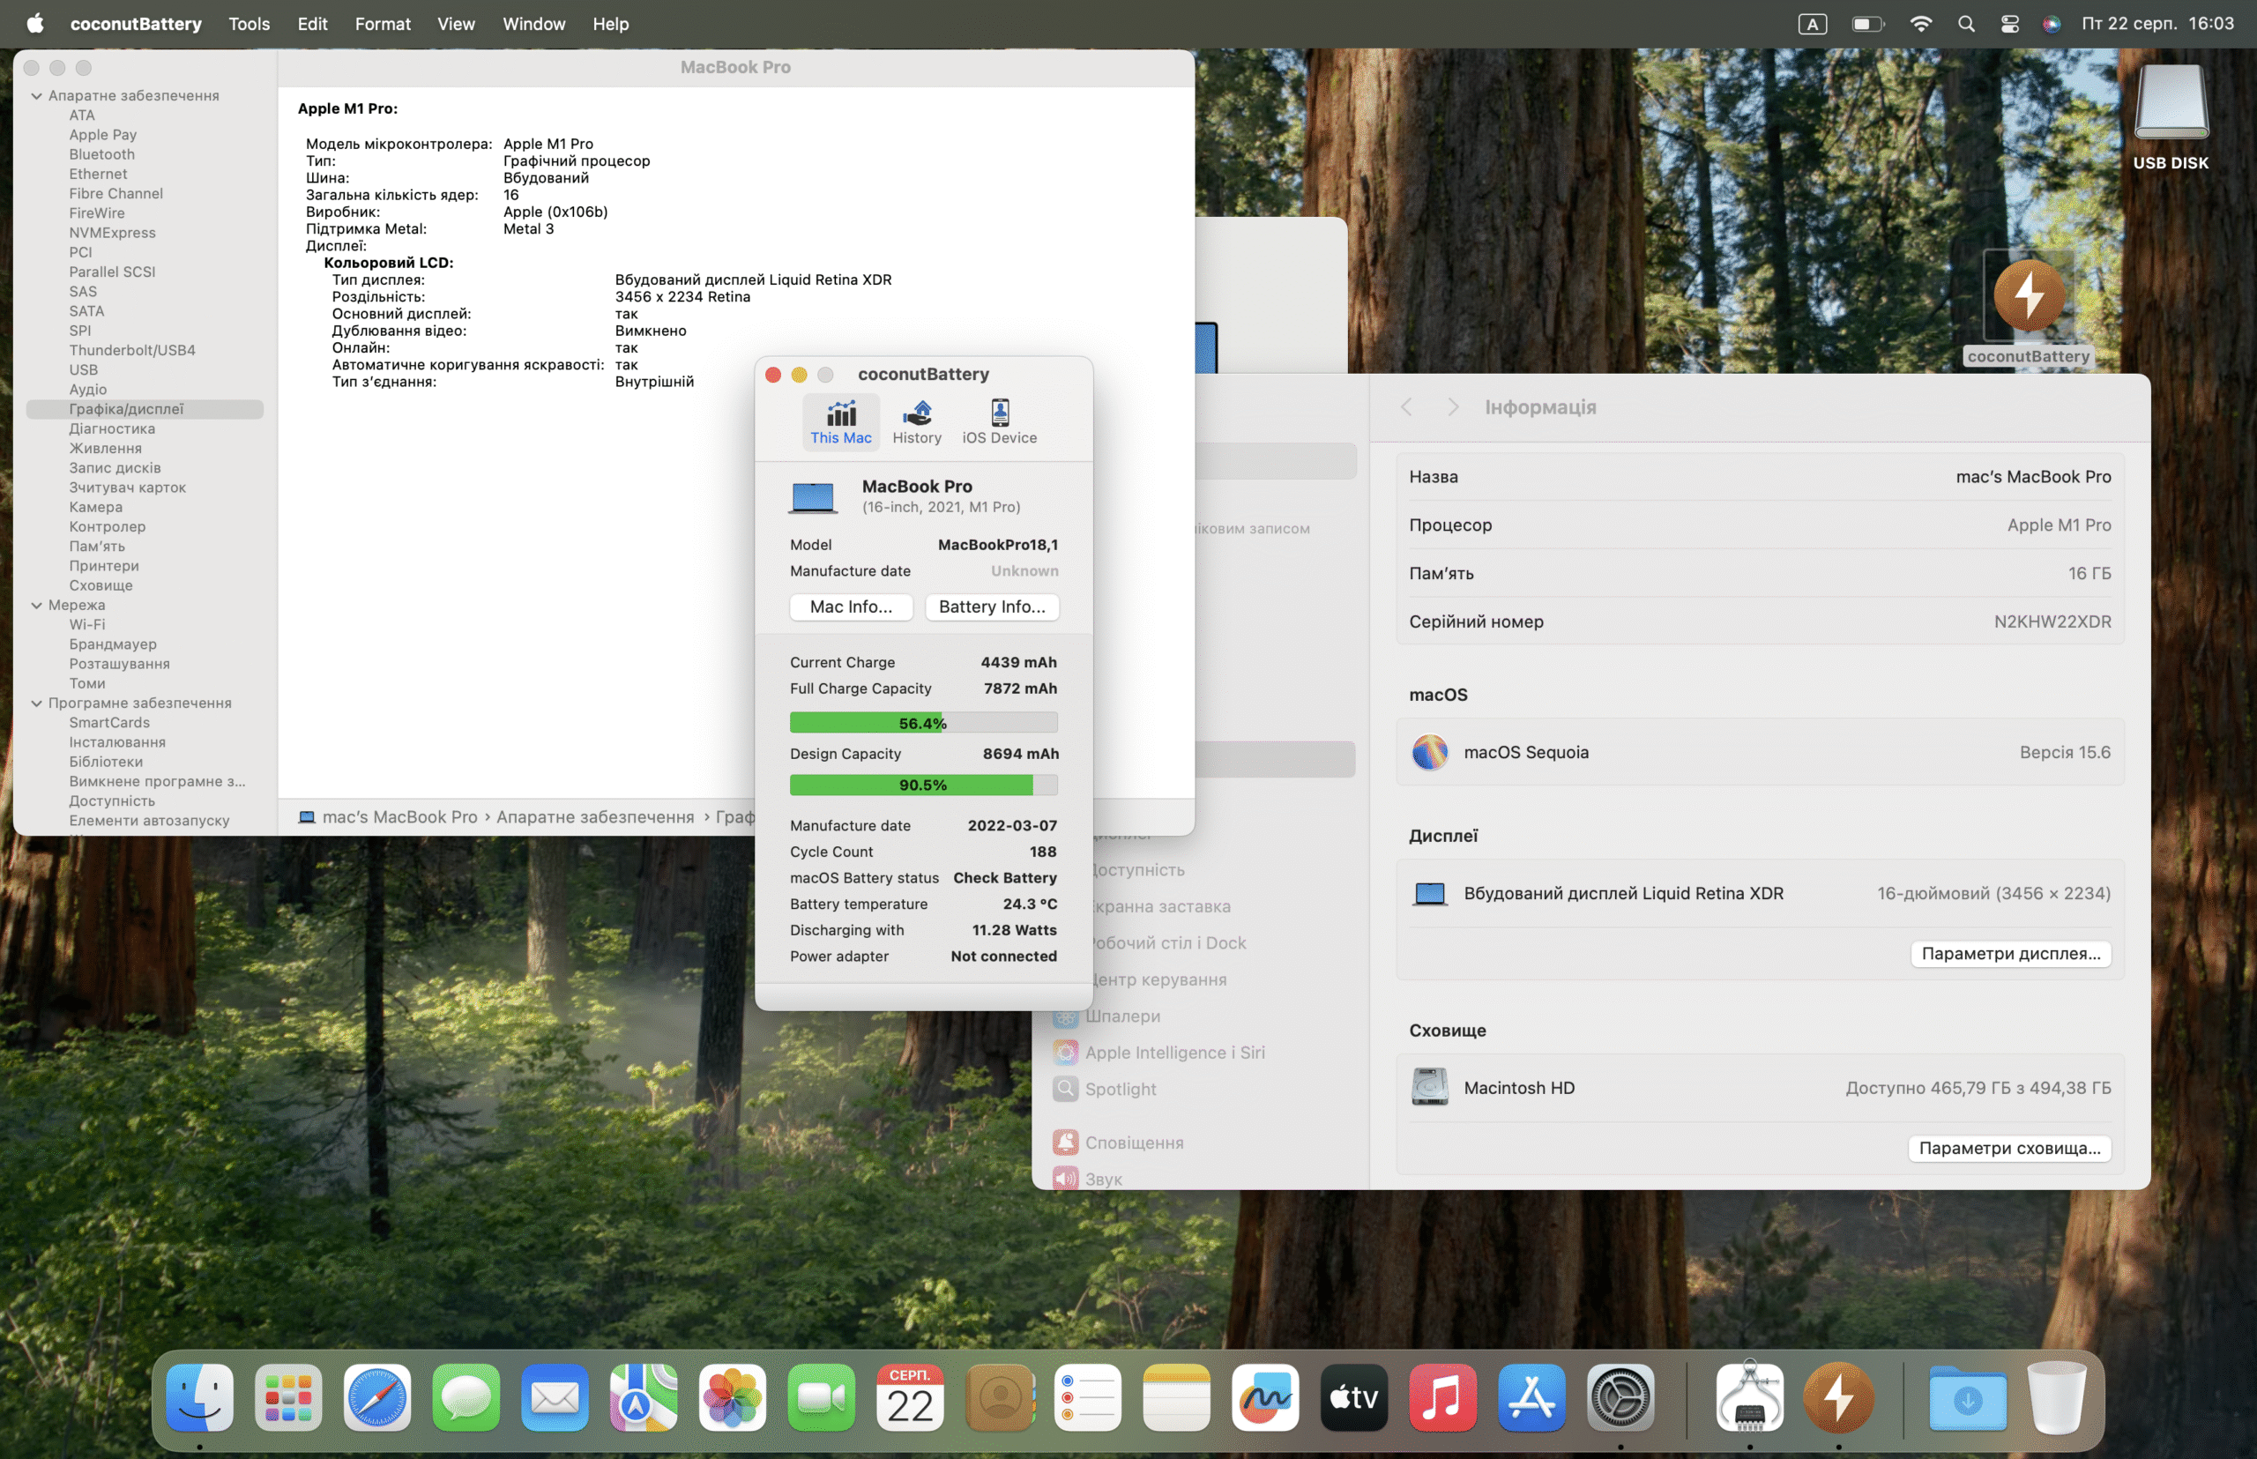Screen dimensions: 2257x1459
Task: Go forward in System Settings Інформація pane
Action: tap(1453, 407)
